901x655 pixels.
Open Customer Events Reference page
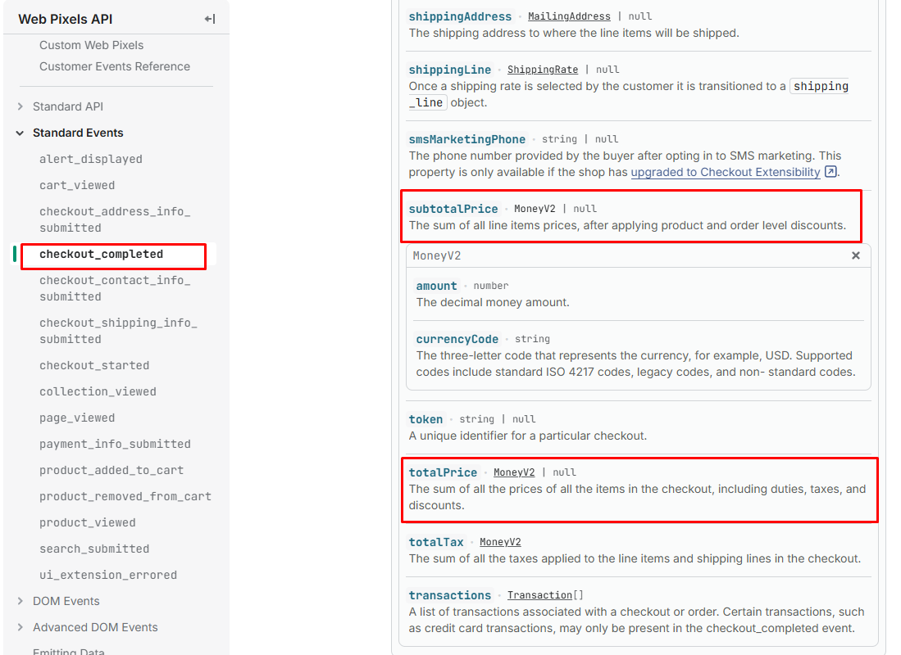pyautogui.click(x=114, y=66)
